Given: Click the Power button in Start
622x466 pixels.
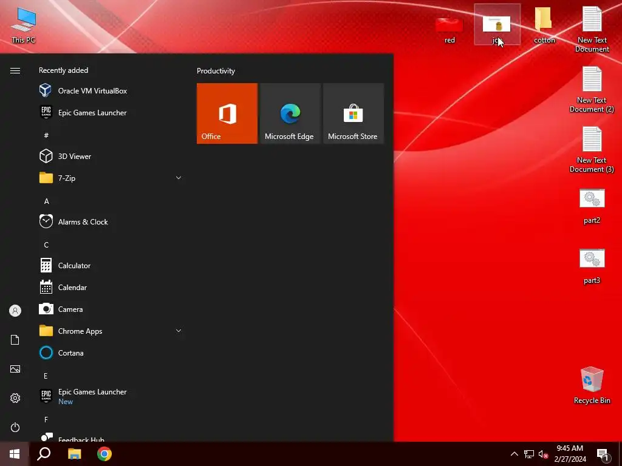Looking at the screenshot, I should 15,427.
